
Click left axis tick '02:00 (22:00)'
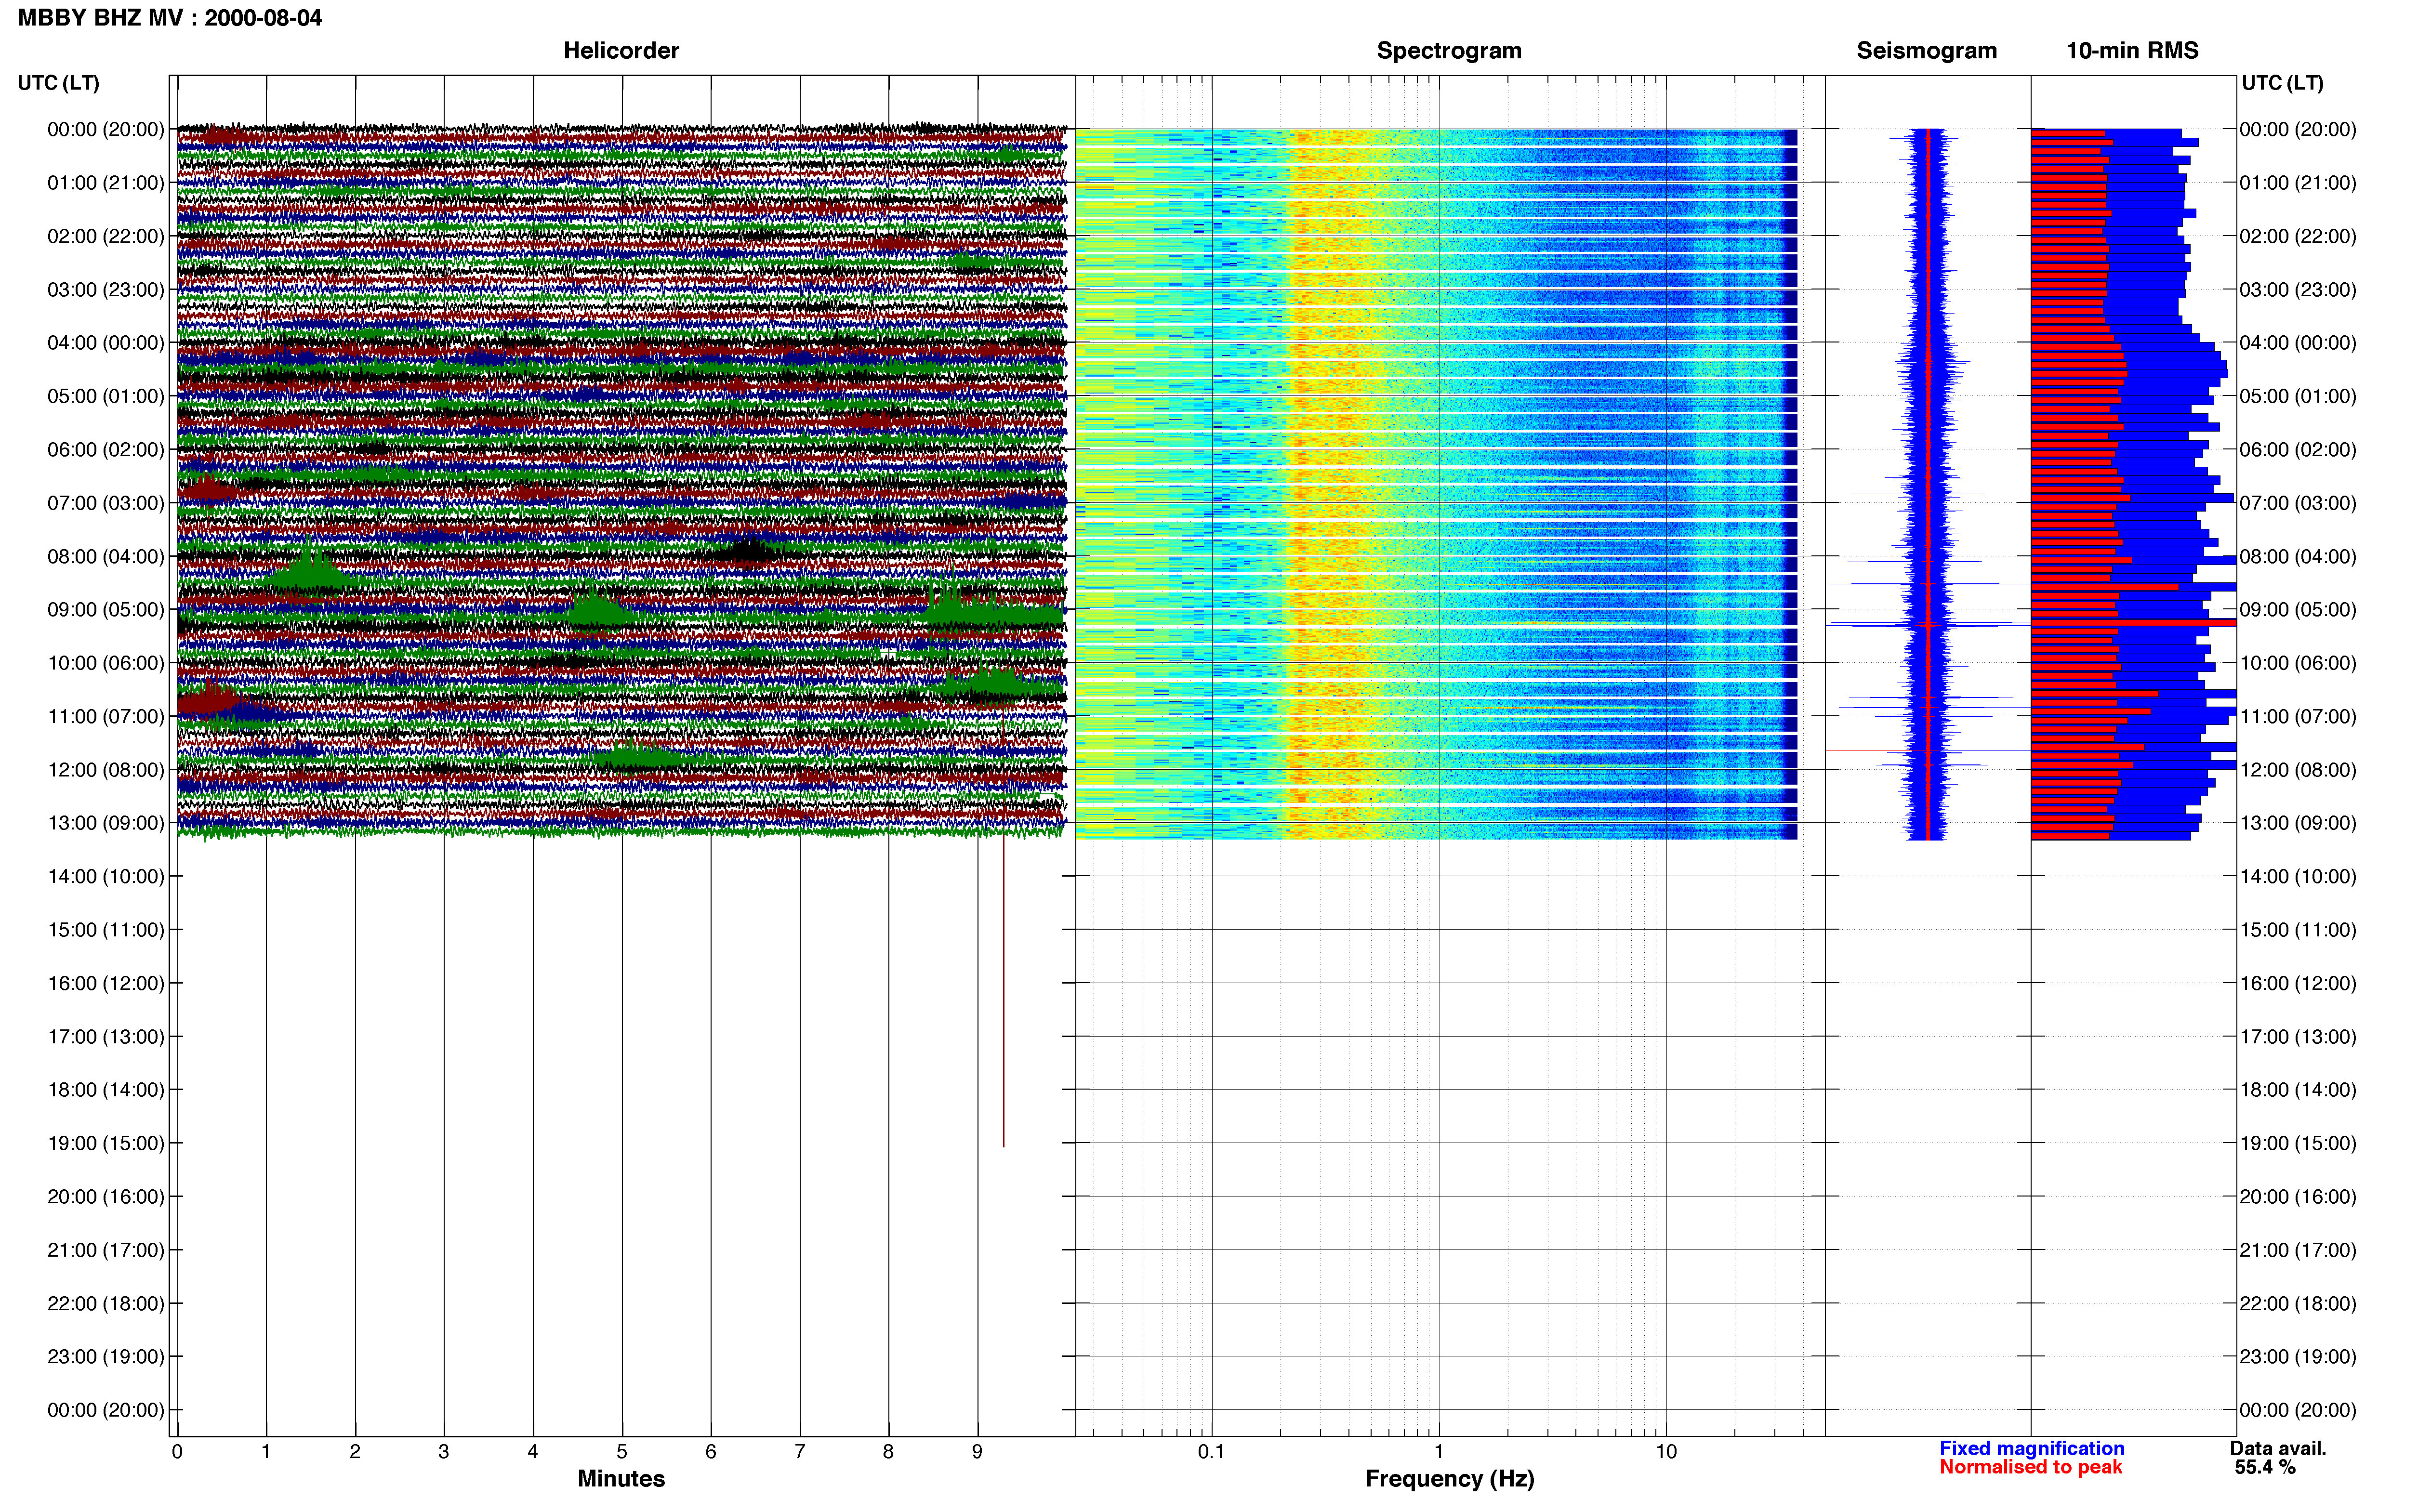(106, 236)
